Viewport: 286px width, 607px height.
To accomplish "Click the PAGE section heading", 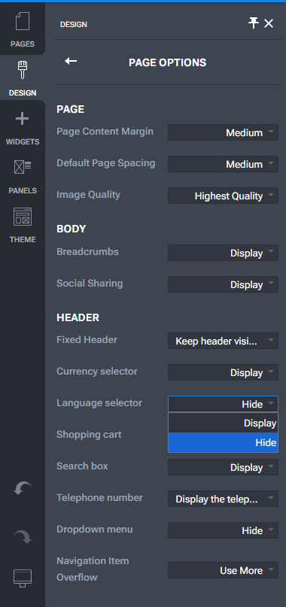I will pyautogui.click(x=71, y=109).
